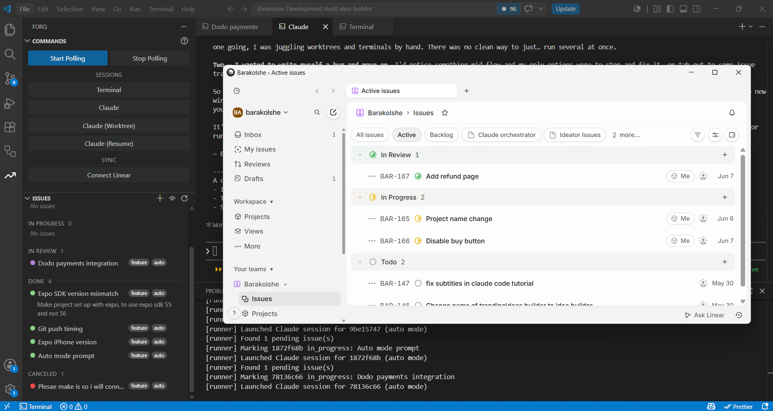Collapse the Workspace section in Linear
The height and width of the screenshot is (411, 773).
pyautogui.click(x=253, y=202)
